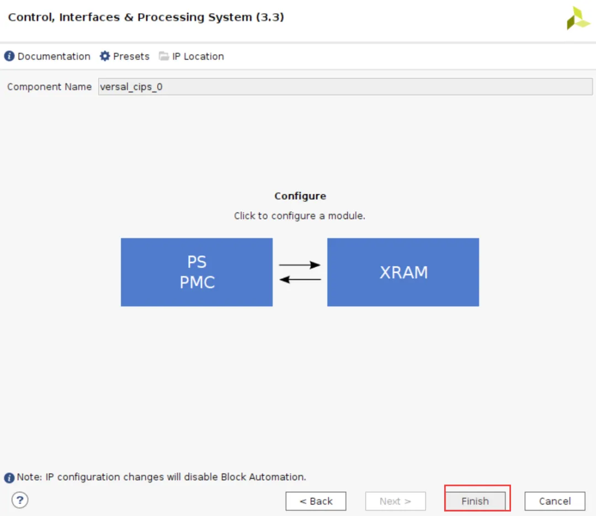Go to previous page with Back button
This screenshot has width=596, height=516.
coord(316,501)
